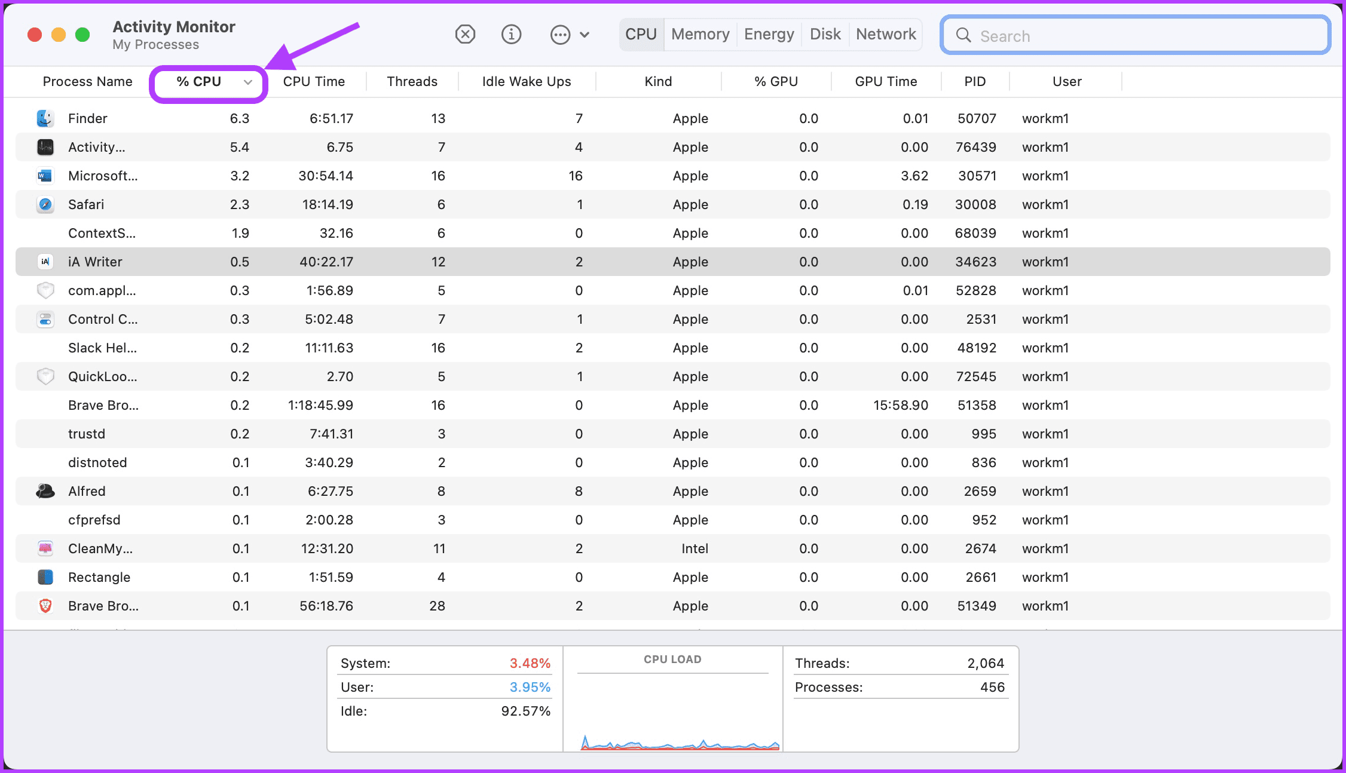Click the Processes count 456
1346x773 pixels.
(x=992, y=687)
